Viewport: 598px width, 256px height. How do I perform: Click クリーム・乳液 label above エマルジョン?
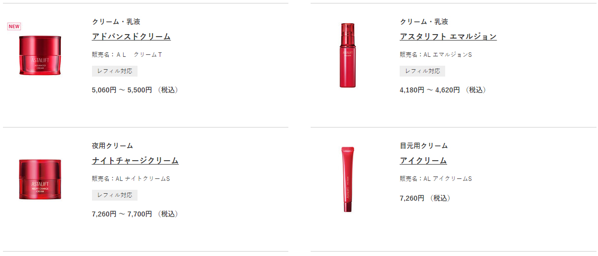424,22
